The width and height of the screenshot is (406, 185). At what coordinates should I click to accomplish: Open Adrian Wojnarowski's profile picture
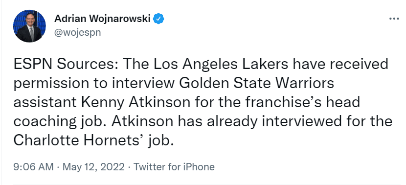click(x=29, y=26)
